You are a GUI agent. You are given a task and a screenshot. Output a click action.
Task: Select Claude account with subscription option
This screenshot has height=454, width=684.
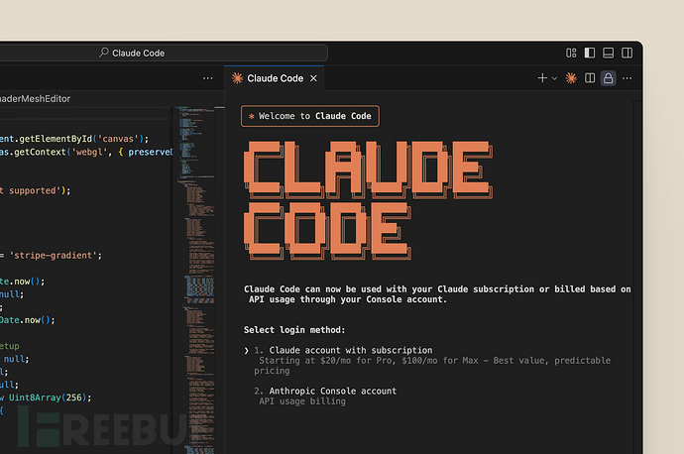tap(350, 350)
